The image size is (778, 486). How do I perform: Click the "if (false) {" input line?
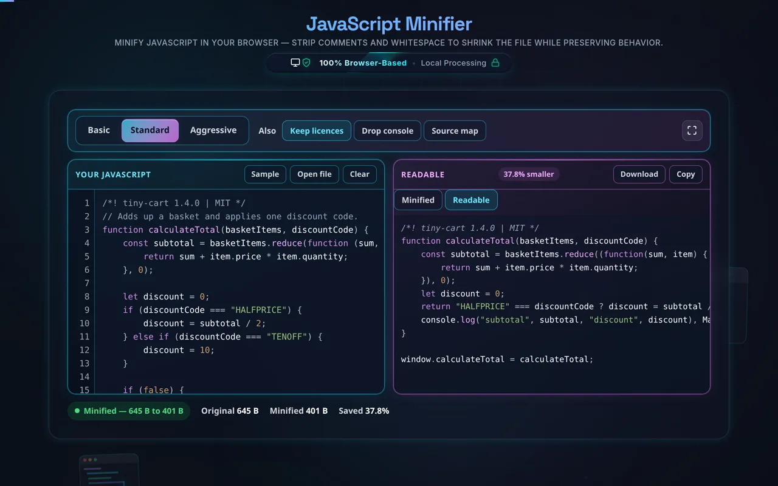coord(153,390)
